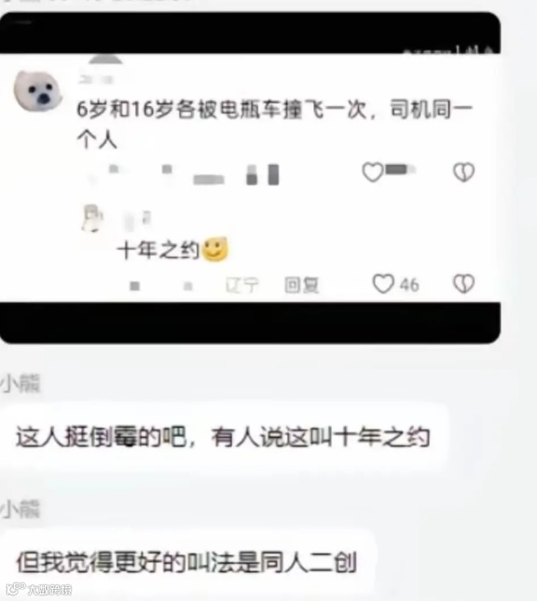Dislike the 电瓶车 comment via broken-heart icon
The width and height of the screenshot is (537, 601).
pos(463,172)
